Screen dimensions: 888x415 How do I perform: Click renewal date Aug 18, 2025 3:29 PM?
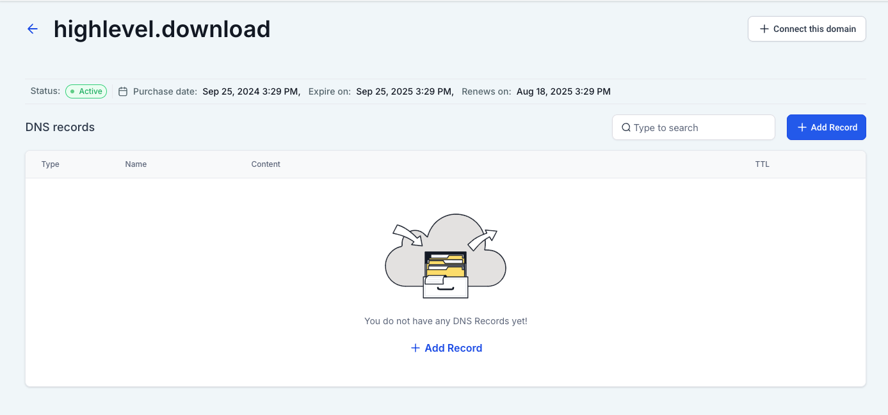[563, 91]
